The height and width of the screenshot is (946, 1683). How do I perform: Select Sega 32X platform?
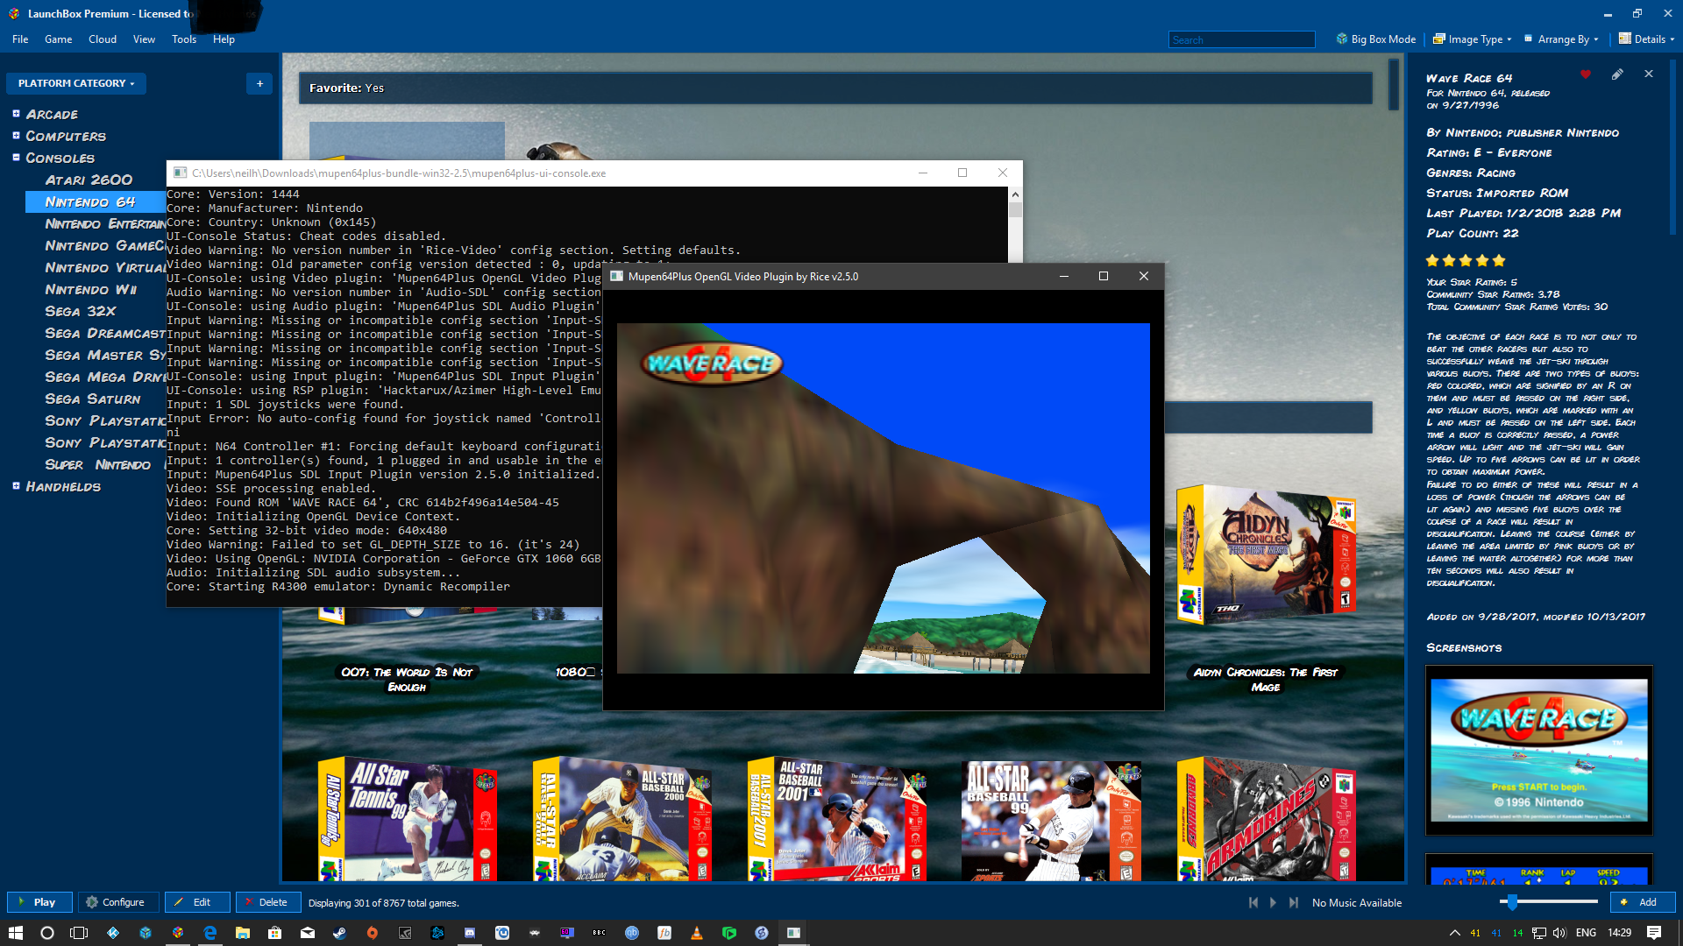click(80, 311)
